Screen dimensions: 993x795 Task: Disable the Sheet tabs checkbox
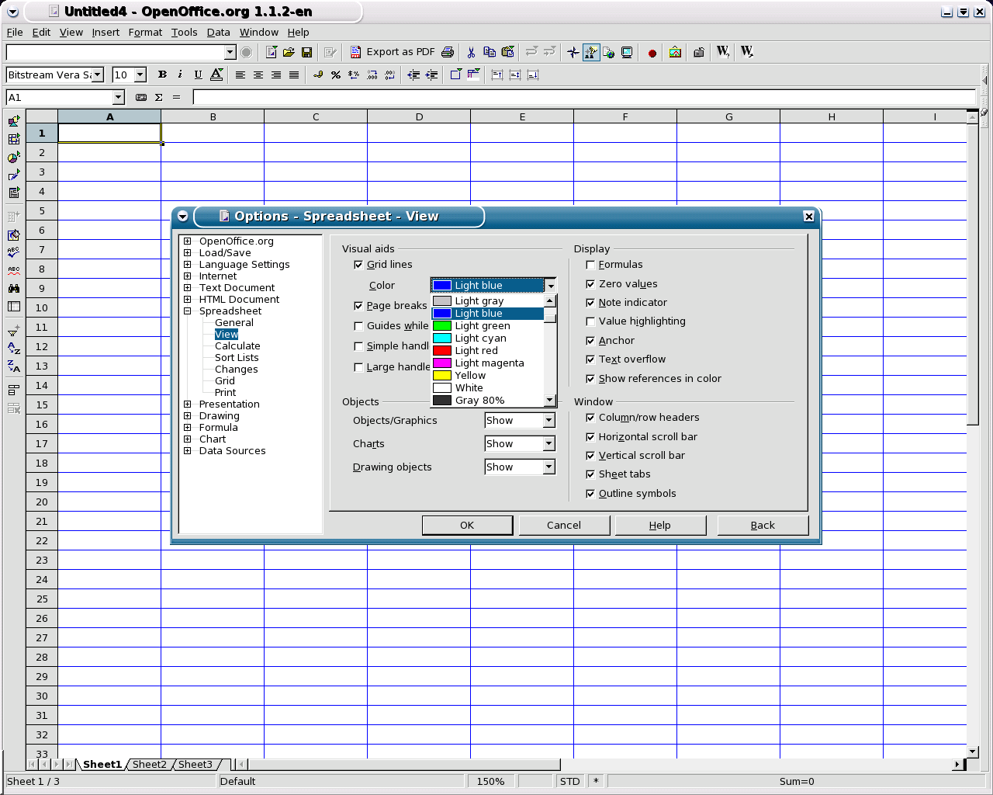[590, 474]
